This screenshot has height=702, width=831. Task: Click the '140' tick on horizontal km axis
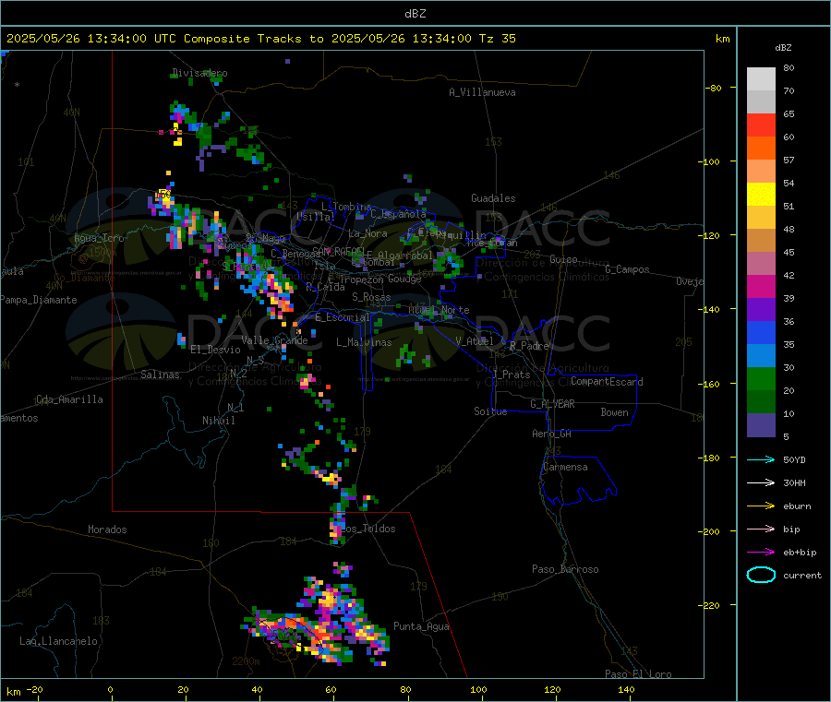coord(626,689)
